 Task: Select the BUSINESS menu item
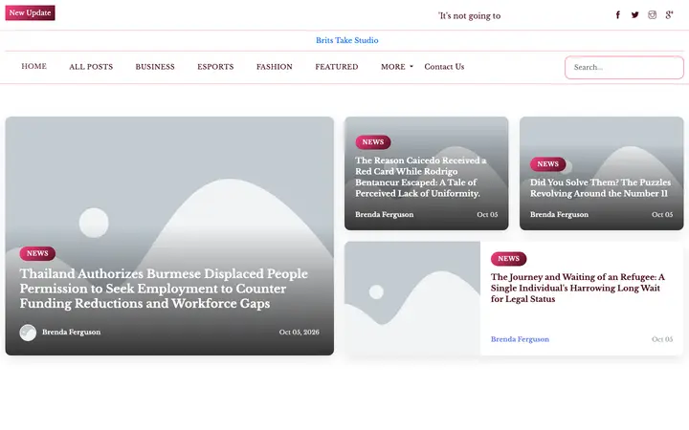click(155, 67)
